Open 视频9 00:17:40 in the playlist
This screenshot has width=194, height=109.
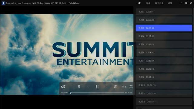click(x=164, y=77)
